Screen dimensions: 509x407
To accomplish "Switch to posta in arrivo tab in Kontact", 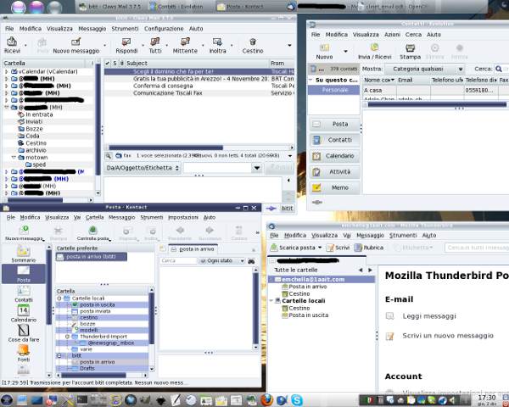I will pos(193,249).
